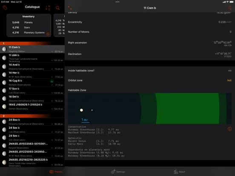The image size is (235, 176).
Task: Tap the edit icon at top right of detail pane
Action: click(229, 8)
